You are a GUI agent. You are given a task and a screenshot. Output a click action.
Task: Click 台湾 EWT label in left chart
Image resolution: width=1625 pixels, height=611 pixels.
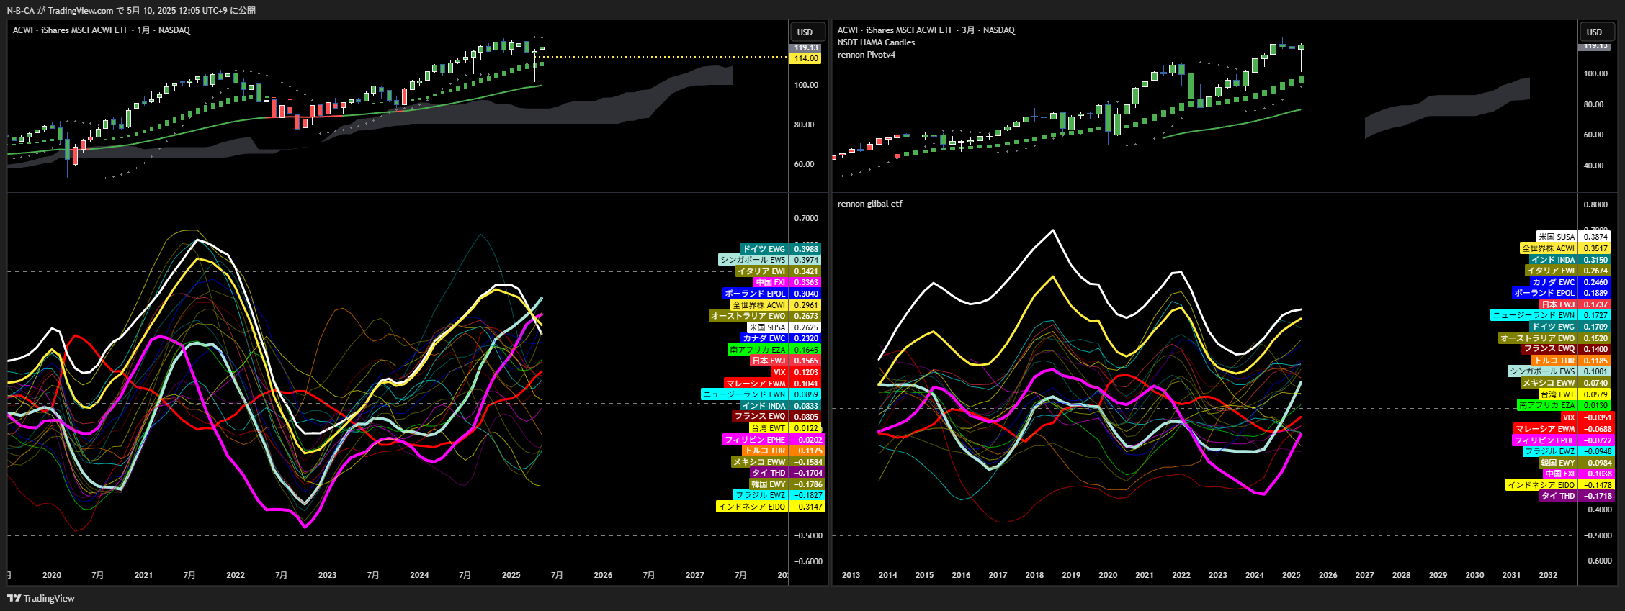pos(769,428)
